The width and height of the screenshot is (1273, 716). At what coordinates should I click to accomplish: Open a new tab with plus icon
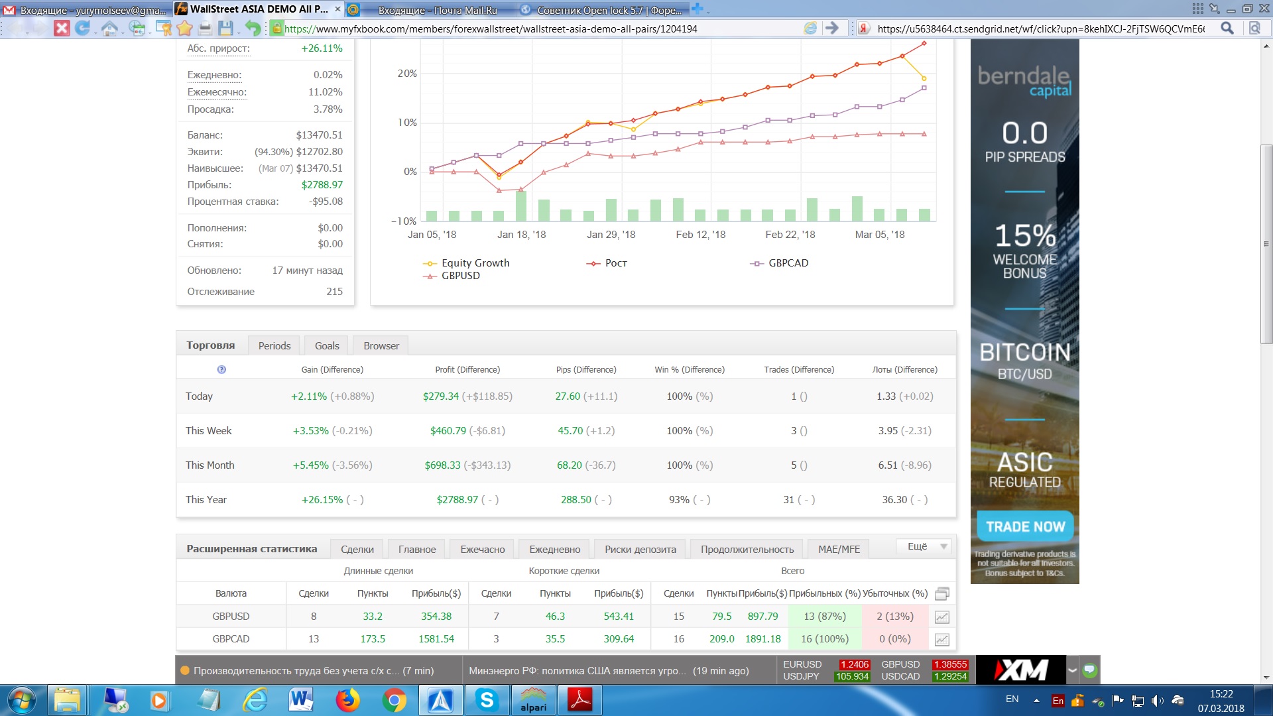tap(697, 9)
